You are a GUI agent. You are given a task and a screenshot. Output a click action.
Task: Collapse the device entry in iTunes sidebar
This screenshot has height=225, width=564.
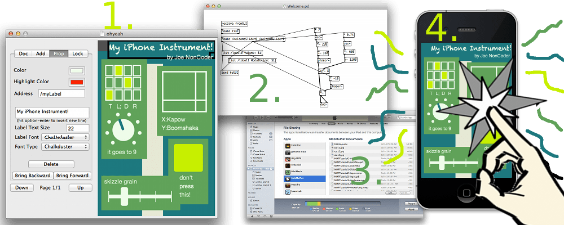coord(248,169)
